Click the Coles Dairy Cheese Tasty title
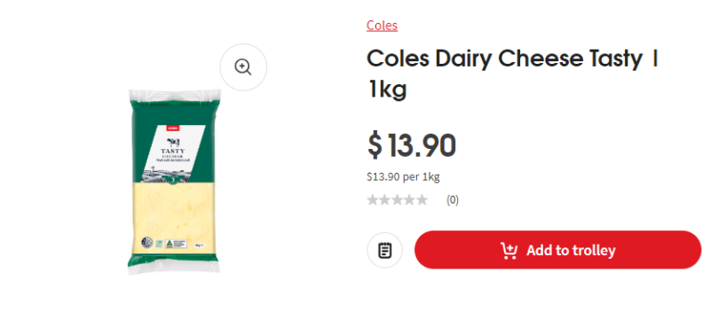The width and height of the screenshot is (710, 320). click(512, 74)
